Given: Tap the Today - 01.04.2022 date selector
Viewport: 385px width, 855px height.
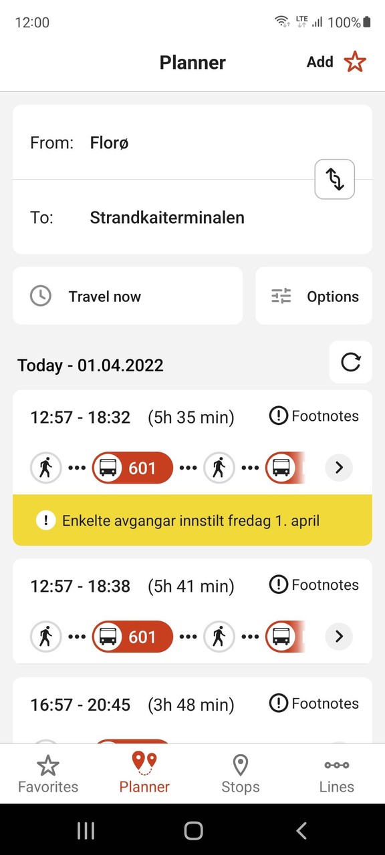Looking at the screenshot, I should point(90,365).
